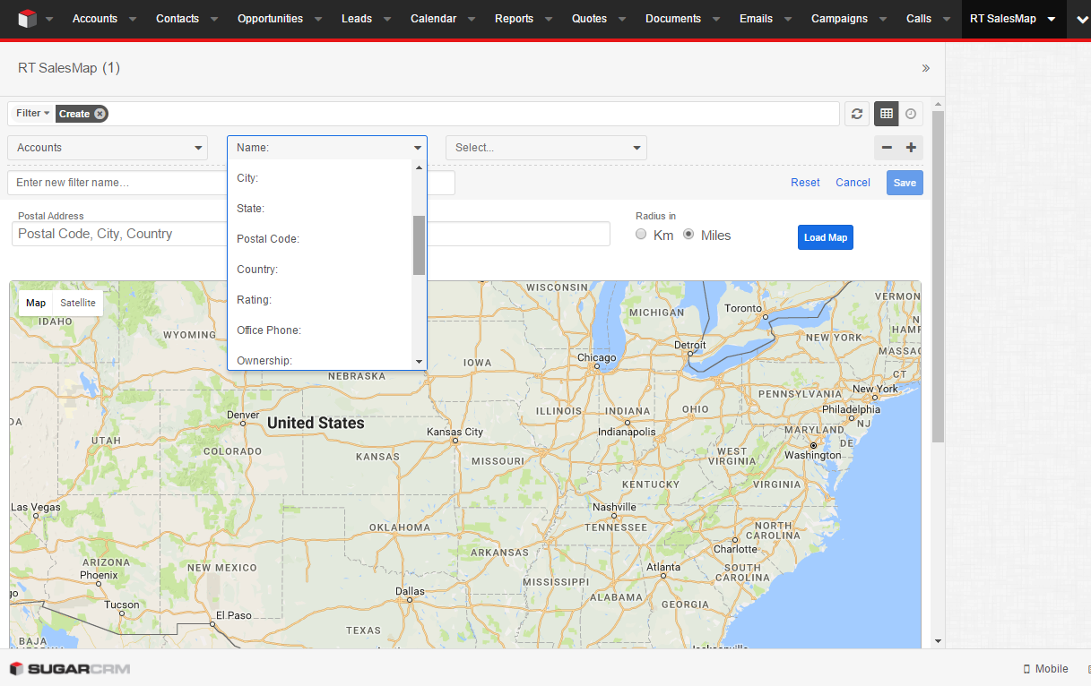
Task: Open Calls tab in navigation
Action: 919,19
